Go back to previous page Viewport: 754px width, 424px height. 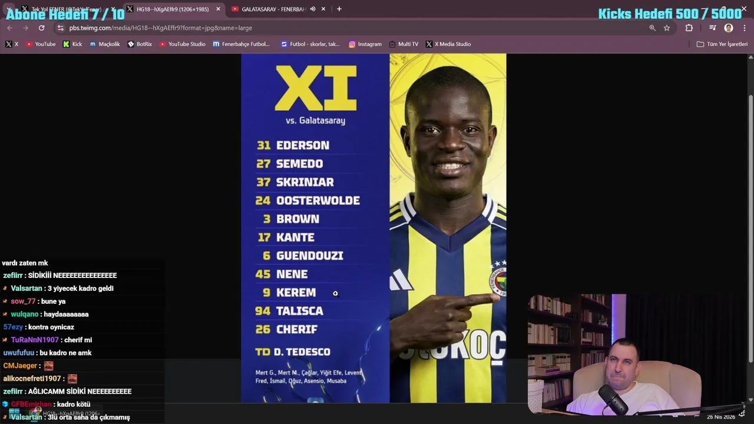pyautogui.click(x=9, y=28)
